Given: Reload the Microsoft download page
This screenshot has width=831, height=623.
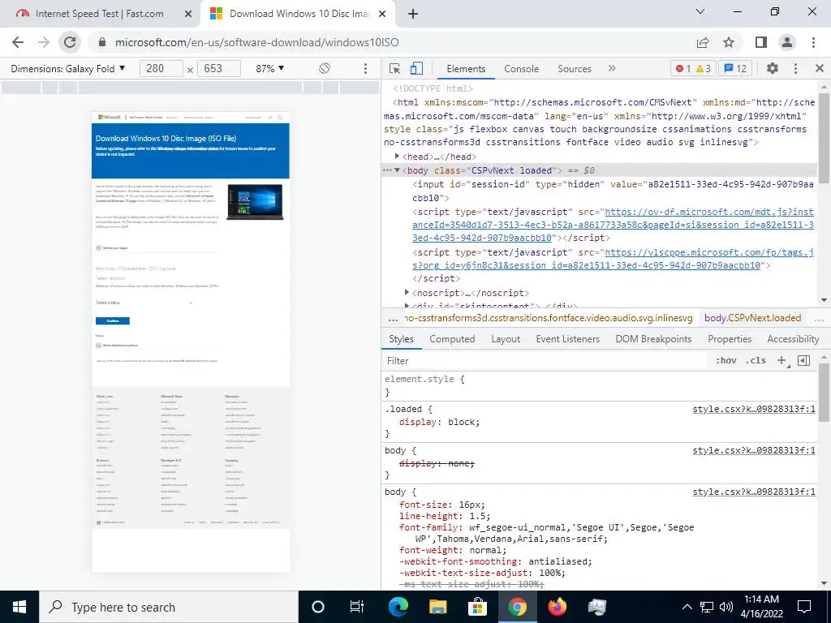Looking at the screenshot, I should (x=70, y=42).
